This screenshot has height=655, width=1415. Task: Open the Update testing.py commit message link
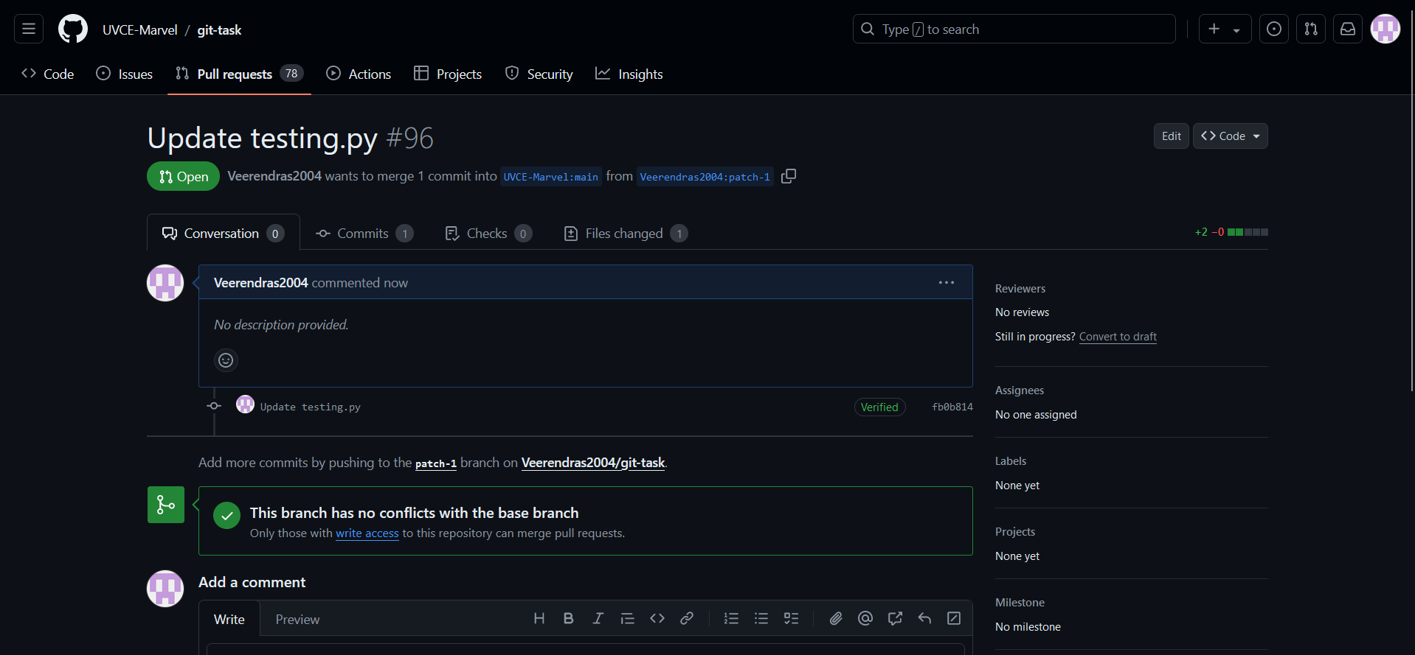(311, 407)
